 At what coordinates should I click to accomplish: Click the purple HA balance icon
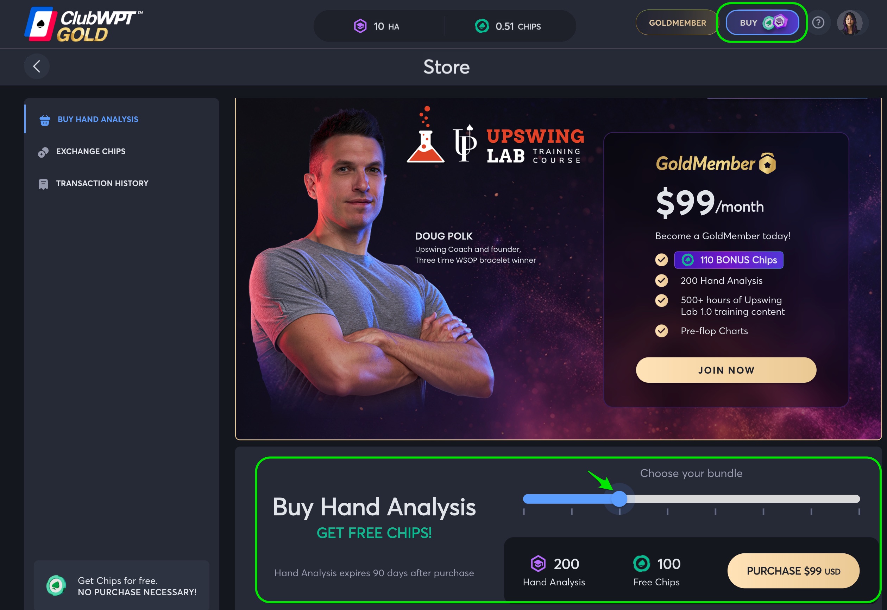[360, 26]
